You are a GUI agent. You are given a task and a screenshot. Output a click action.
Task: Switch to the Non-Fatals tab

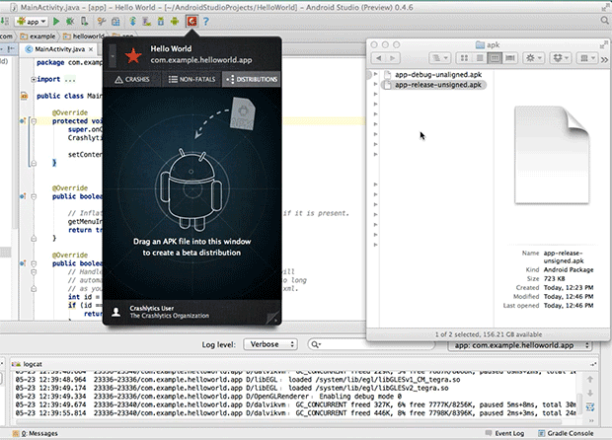pyautogui.click(x=191, y=77)
